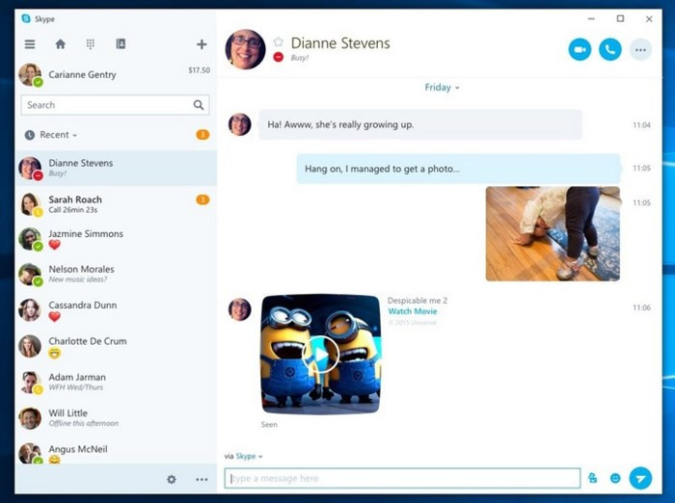Maximize the Skype window
This screenshot has width=675, height=503.
(x=620, y=18)
